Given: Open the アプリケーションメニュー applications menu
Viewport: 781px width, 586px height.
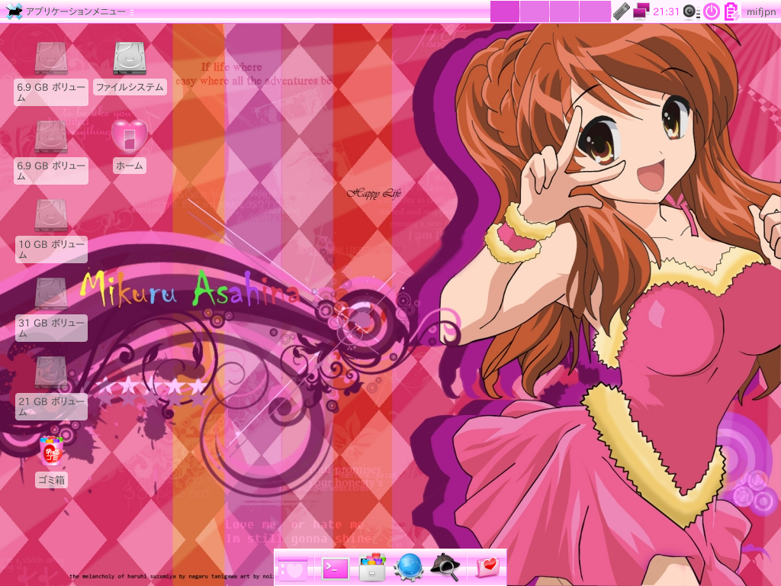Looking at the screenshot, I should (66, 11).
